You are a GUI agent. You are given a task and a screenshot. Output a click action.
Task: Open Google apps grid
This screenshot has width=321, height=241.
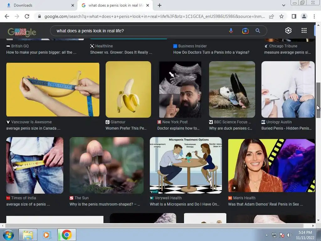click(304, 30)
